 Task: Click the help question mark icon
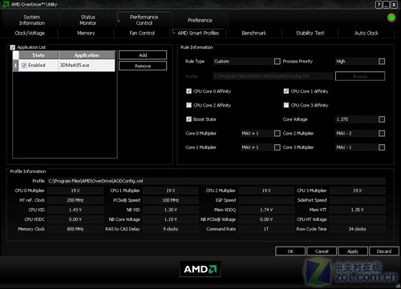(x=379, y=5)
